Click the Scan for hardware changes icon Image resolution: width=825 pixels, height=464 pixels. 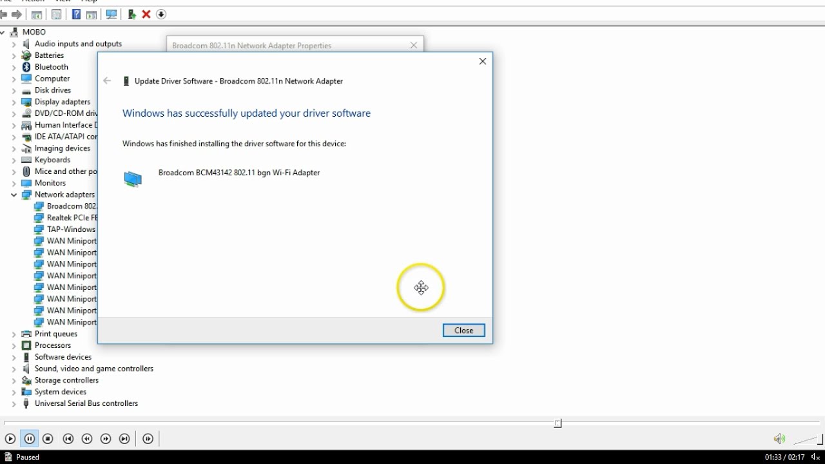tap(112, 14)
